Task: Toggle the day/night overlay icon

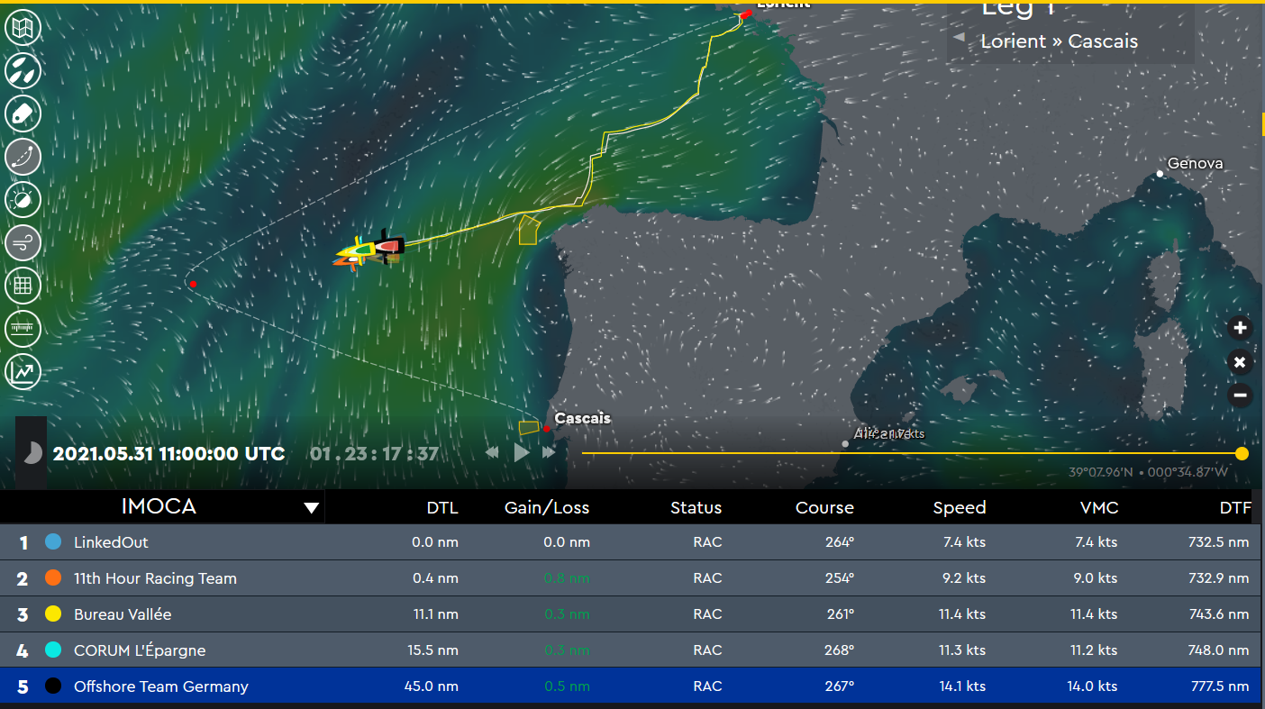Action: click(23, 199)
